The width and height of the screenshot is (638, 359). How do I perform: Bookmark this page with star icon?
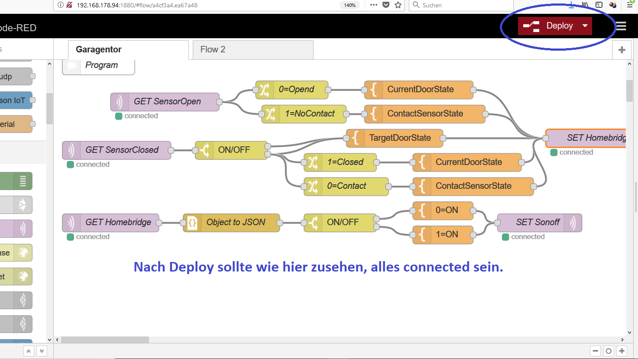(x=398, y=5)
